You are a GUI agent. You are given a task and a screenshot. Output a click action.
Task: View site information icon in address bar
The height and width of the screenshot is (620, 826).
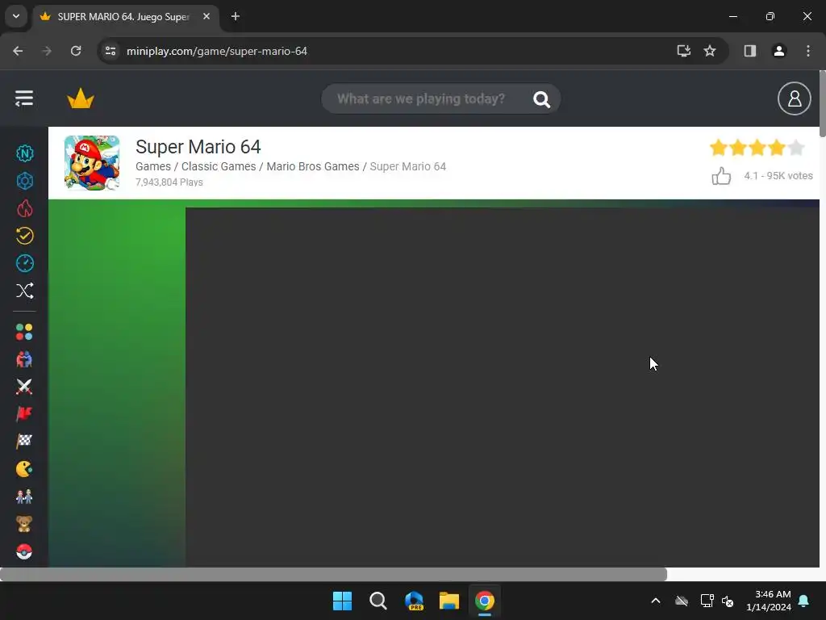[111, 51]
